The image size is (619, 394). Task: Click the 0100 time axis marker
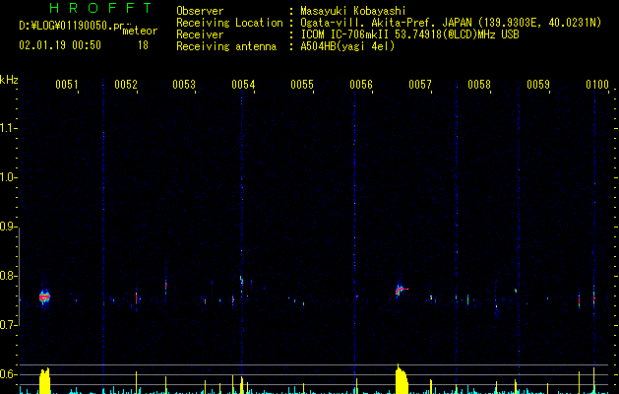[x=597, y=85]
